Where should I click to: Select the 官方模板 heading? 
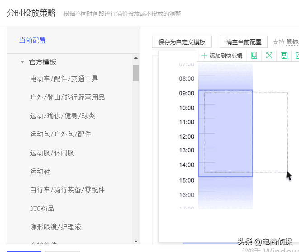43,62
